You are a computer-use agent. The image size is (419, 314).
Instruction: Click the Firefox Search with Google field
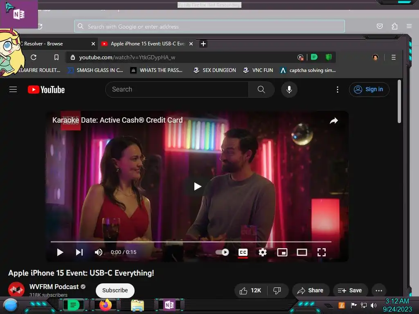tap(209, 27)
